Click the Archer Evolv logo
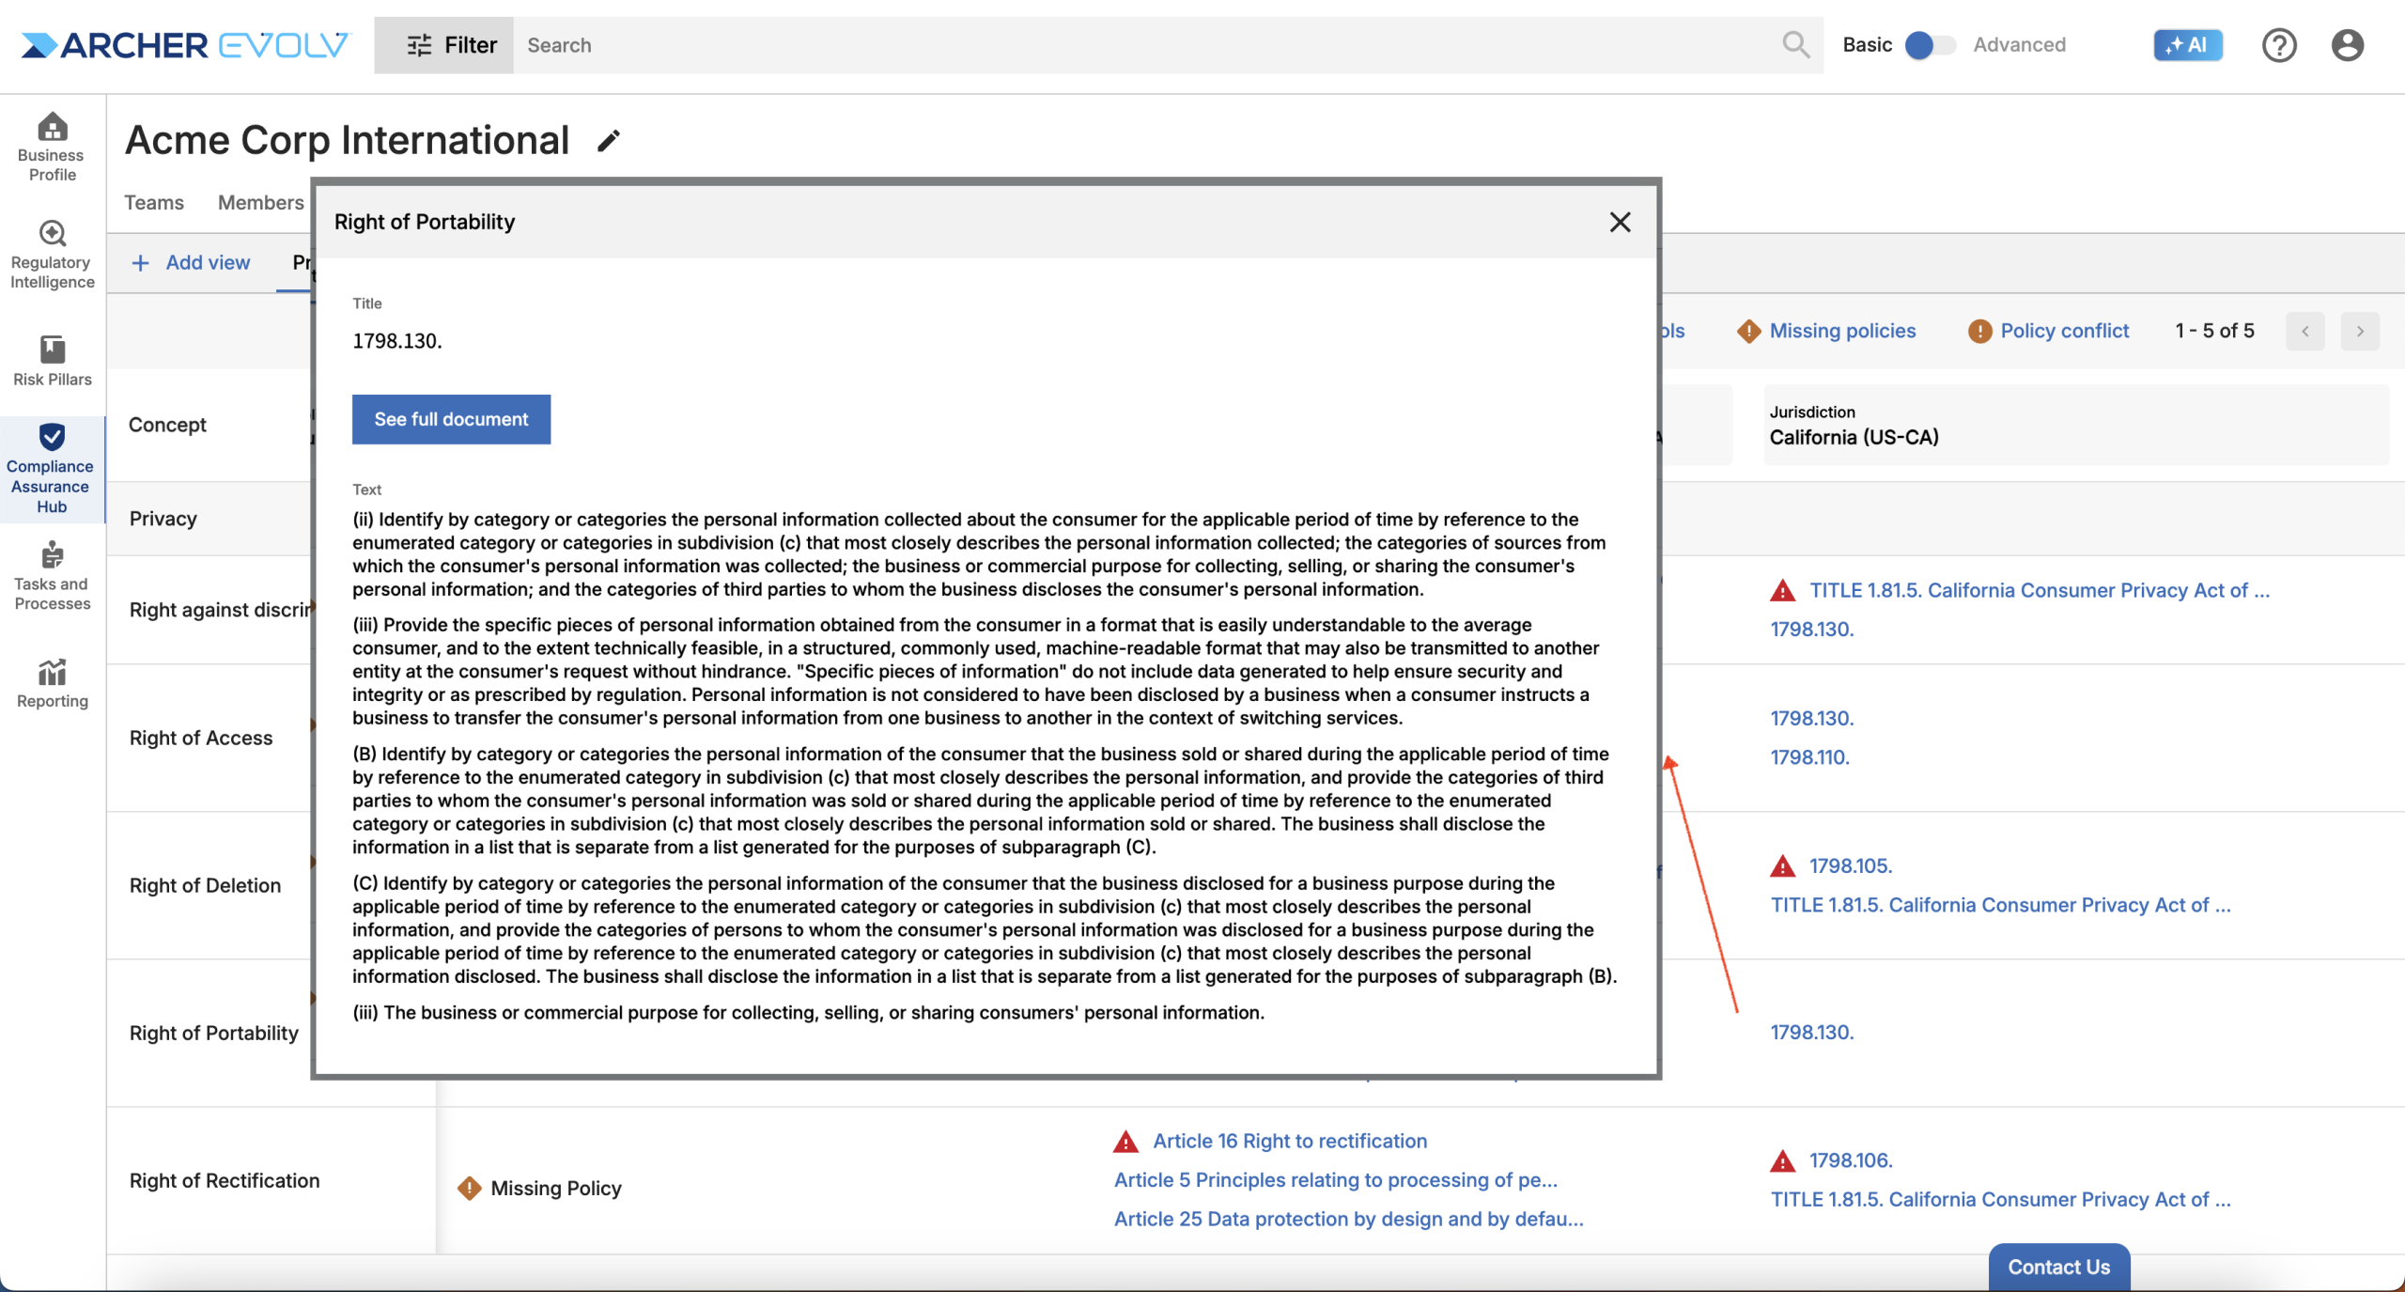The image size is (2405, 1292). 185,45
